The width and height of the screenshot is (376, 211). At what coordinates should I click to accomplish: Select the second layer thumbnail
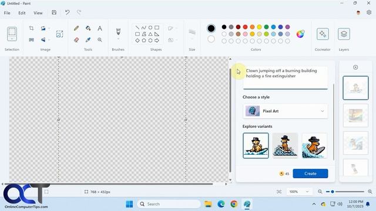pos(355,115)
